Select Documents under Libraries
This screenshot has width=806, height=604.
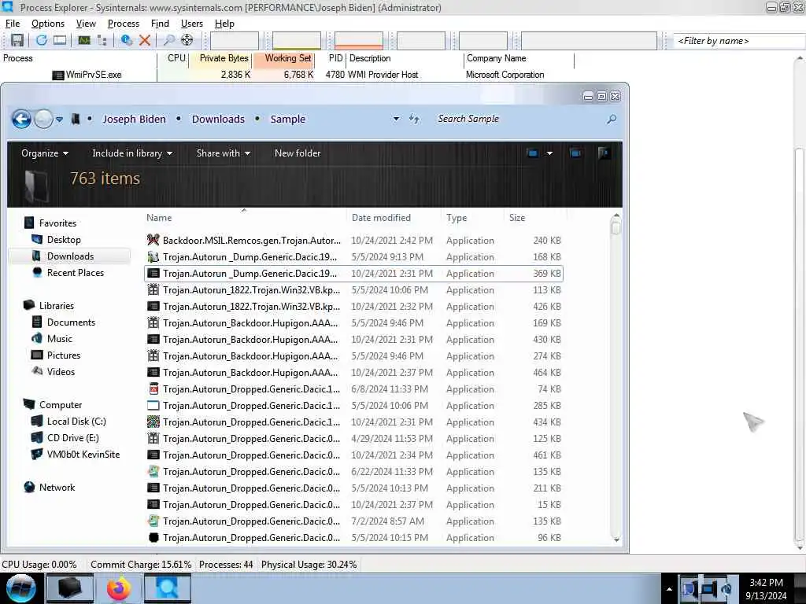coord(71,322)
